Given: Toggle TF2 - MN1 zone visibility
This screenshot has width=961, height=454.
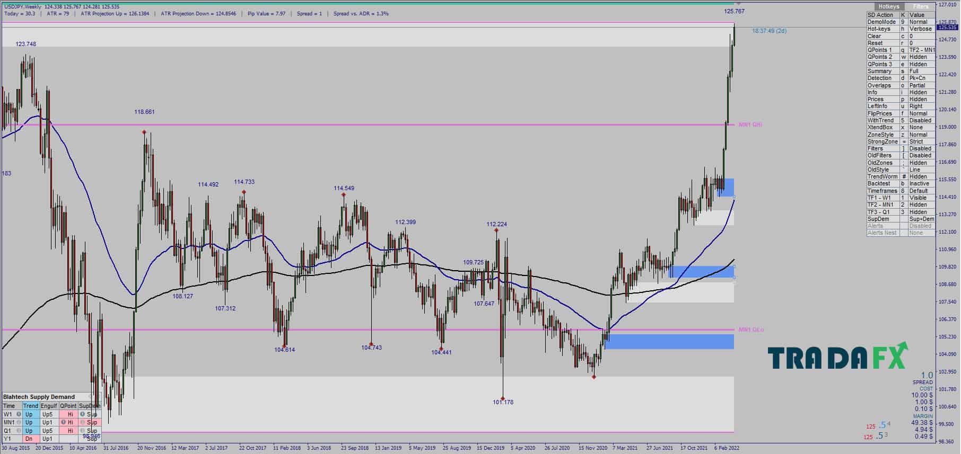Looking at the screenshot, I should (901, 204).
